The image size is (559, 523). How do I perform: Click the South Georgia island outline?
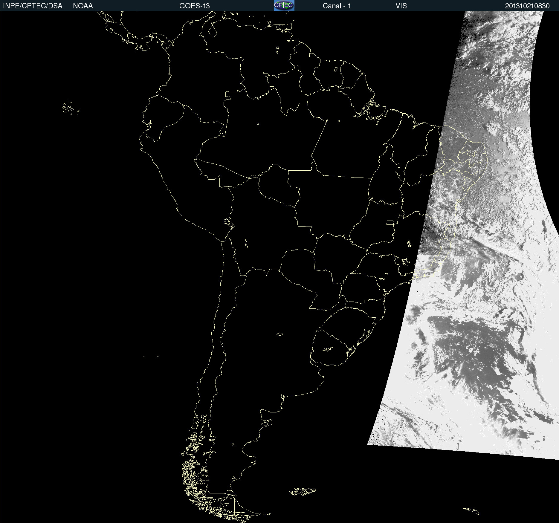coord(472,511)
